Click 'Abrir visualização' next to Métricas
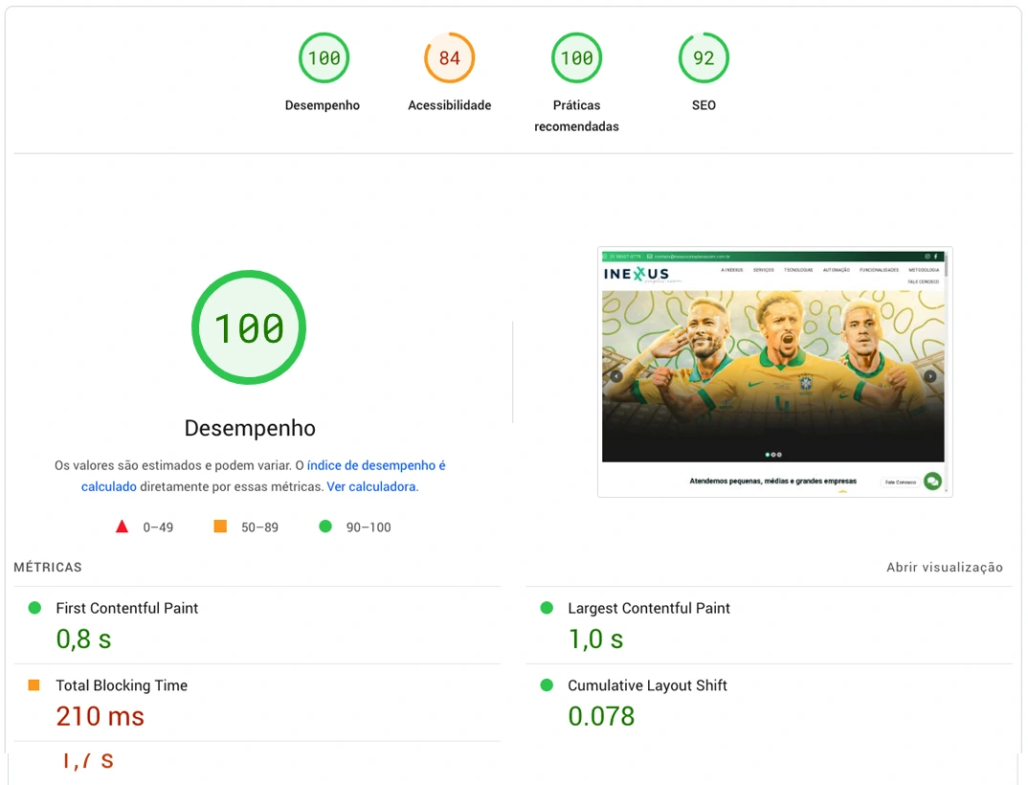 tap(944, 568)
